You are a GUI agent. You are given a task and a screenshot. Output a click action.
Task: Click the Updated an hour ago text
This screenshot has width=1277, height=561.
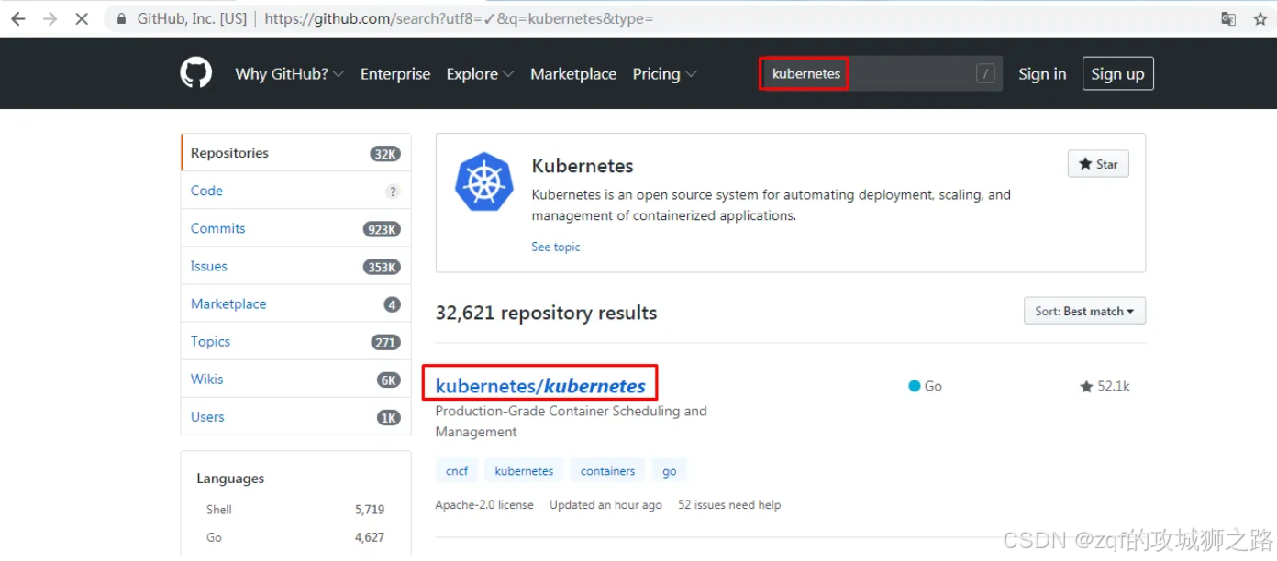coord(605,504)
